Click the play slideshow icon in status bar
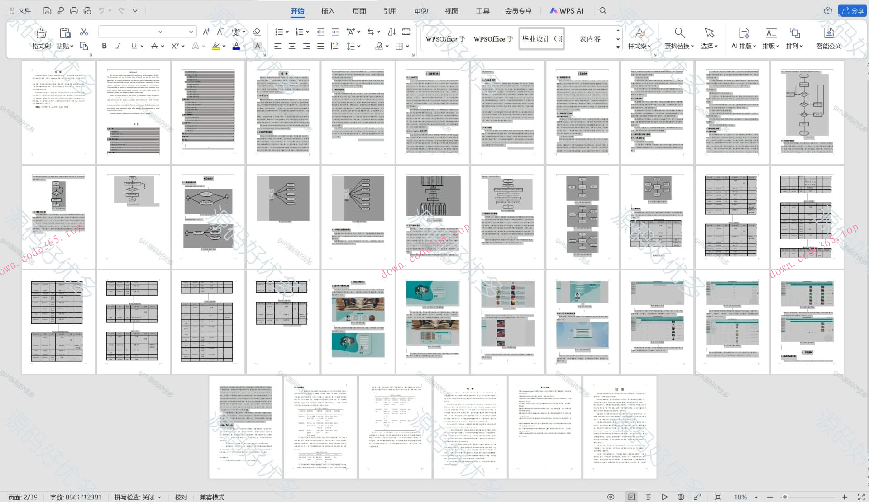The width and height of the screenshot is (869, 502). [x=664, y=497]
